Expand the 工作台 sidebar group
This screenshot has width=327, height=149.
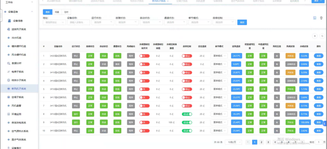32,2
